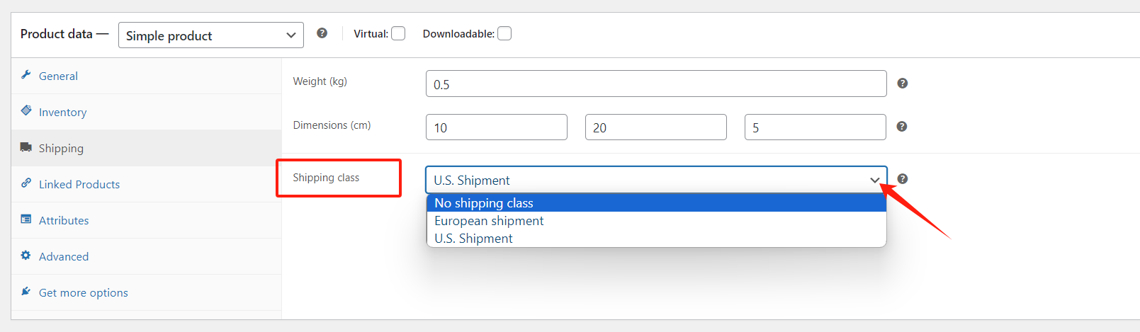Switch to the Inventory tab
This screenshot has height=332, width=1140.
pos(62,112)
